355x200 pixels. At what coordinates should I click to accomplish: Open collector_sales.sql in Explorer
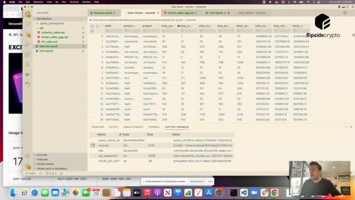[53, 32]
